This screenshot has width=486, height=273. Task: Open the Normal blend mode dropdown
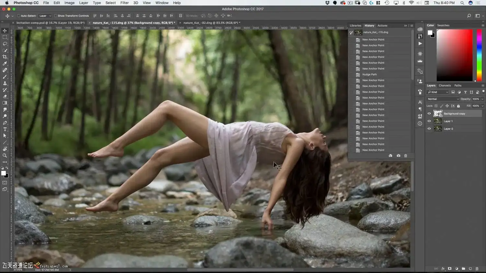443,99
